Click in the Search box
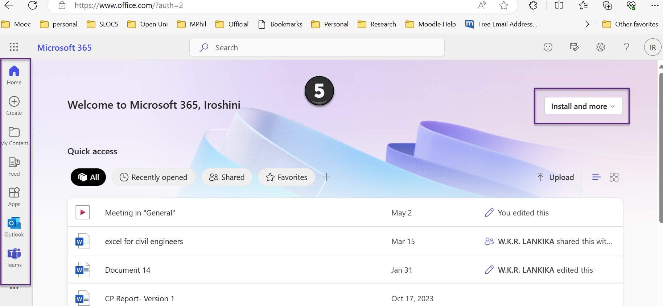The width and height of the screenshot is (663, 306). coord(317,47)
